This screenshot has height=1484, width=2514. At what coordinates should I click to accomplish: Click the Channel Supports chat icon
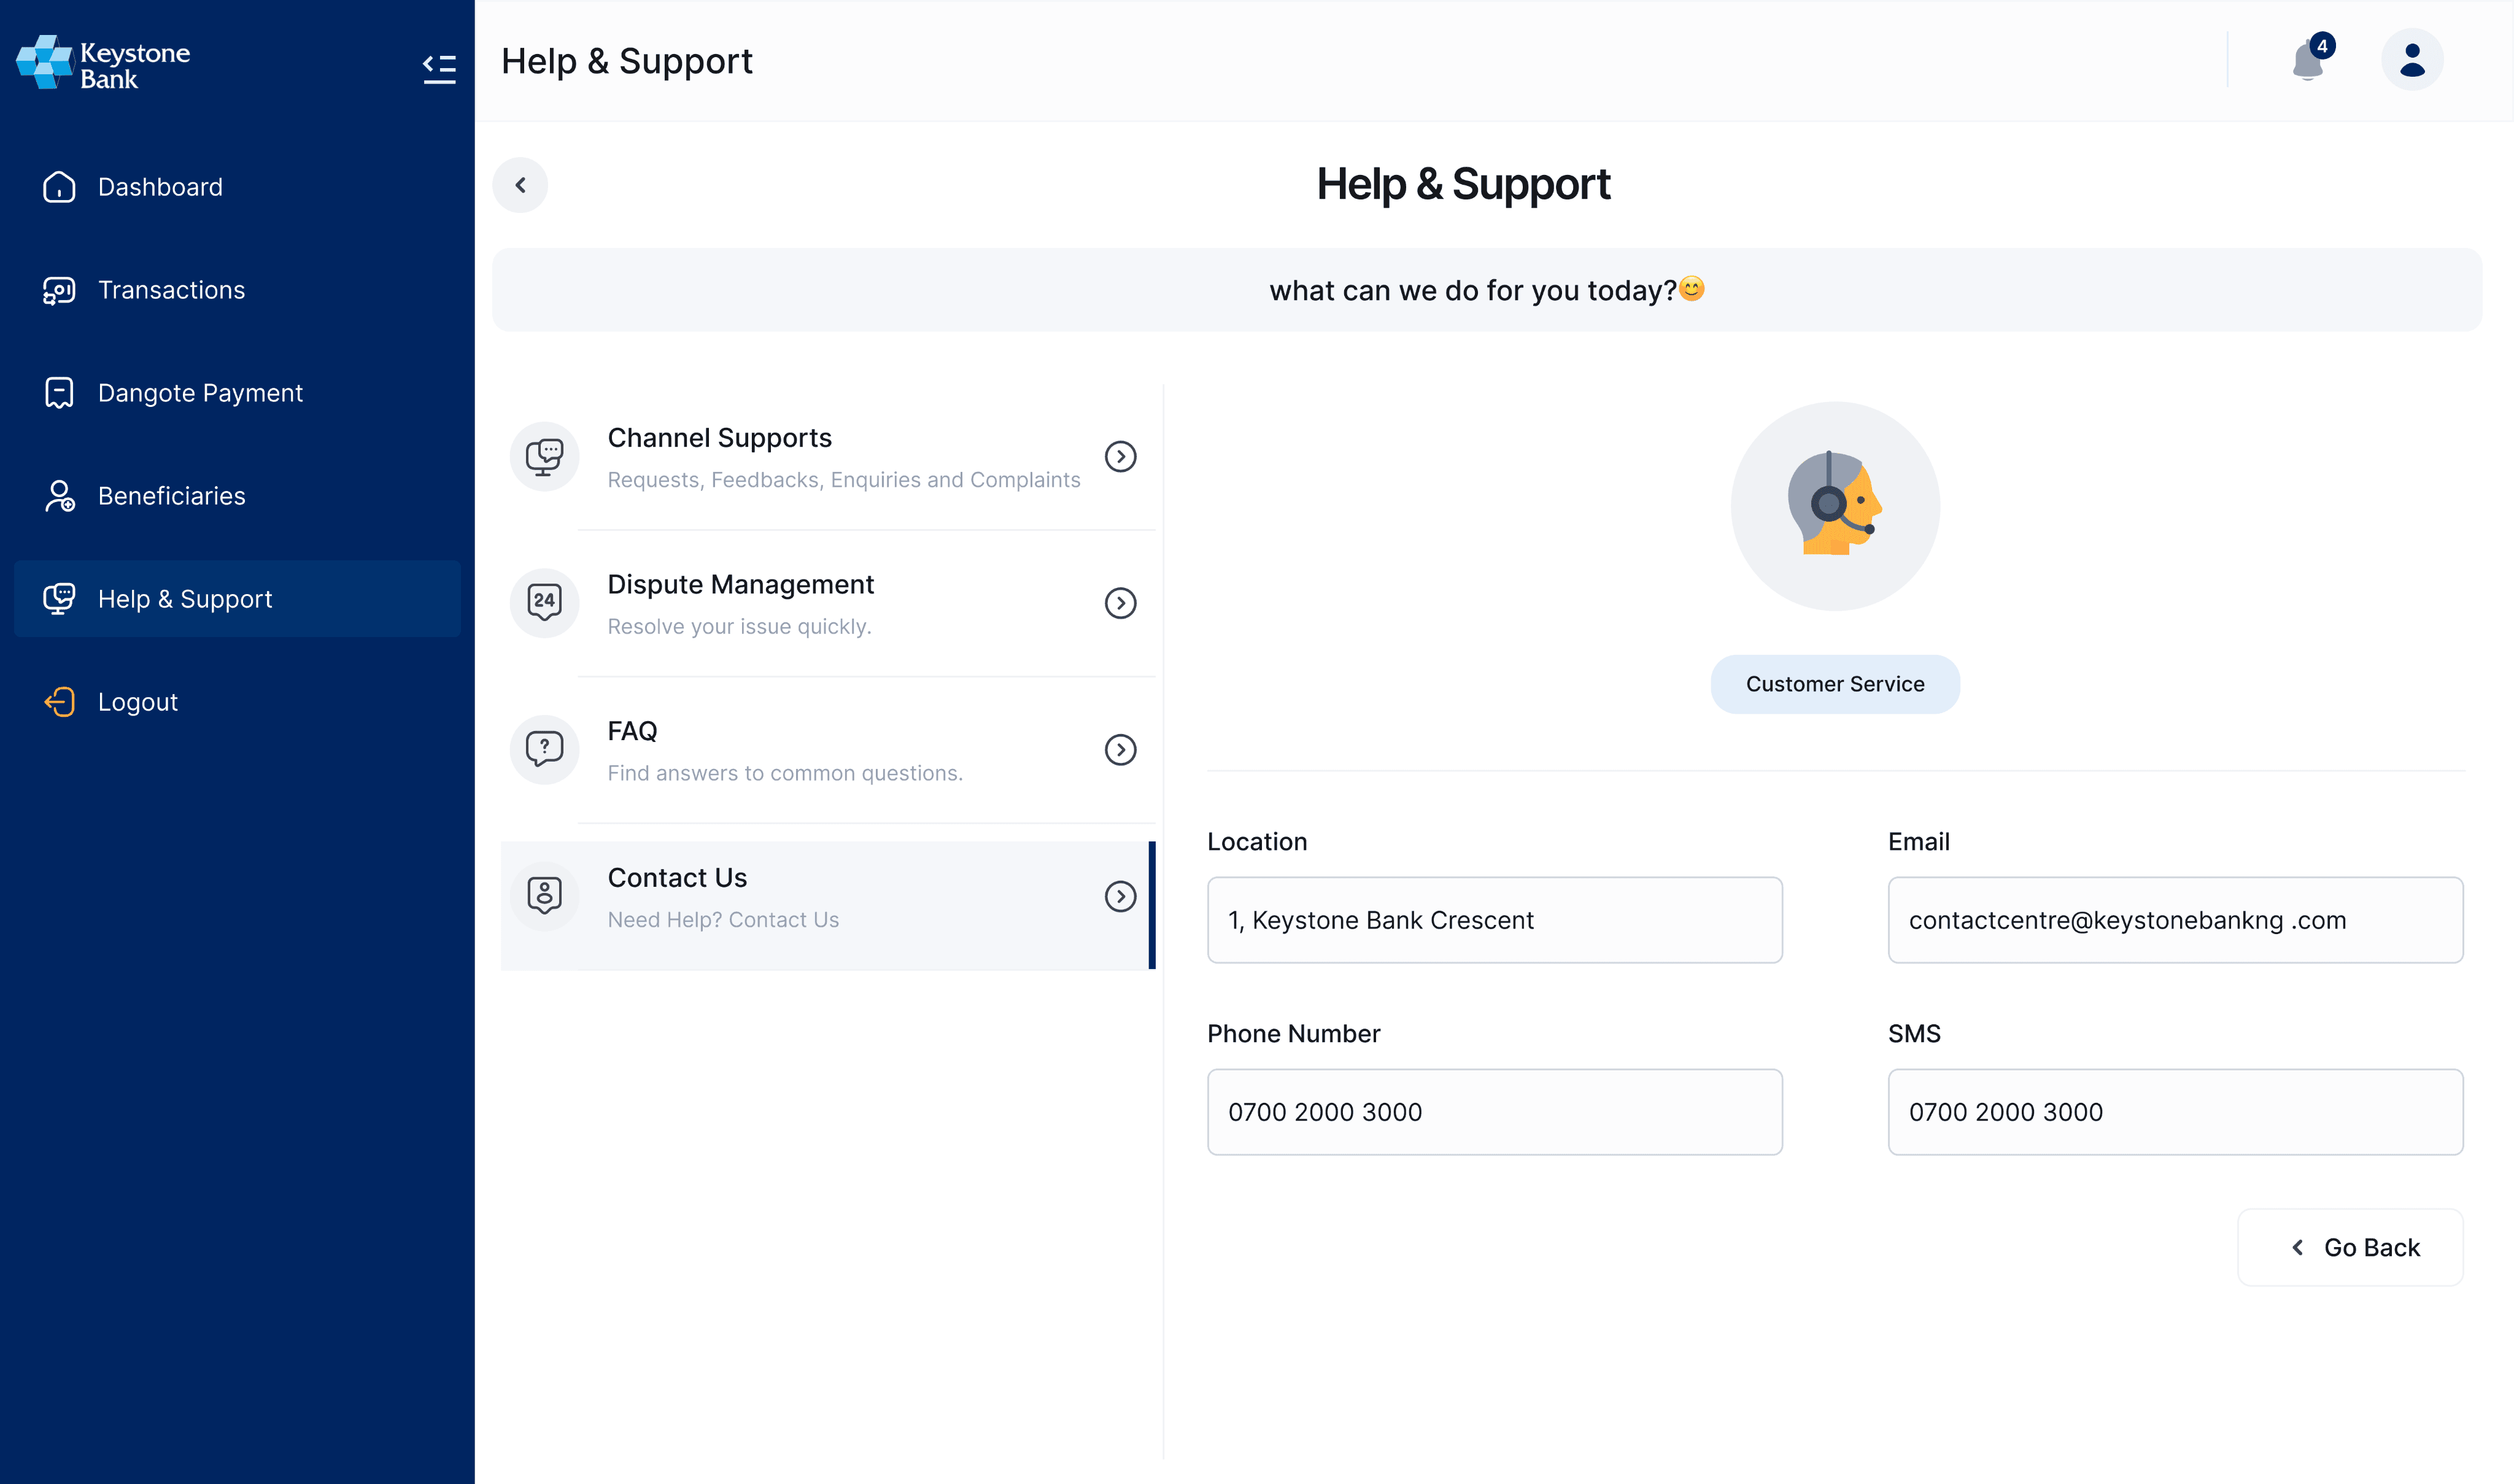coord(545,457)
